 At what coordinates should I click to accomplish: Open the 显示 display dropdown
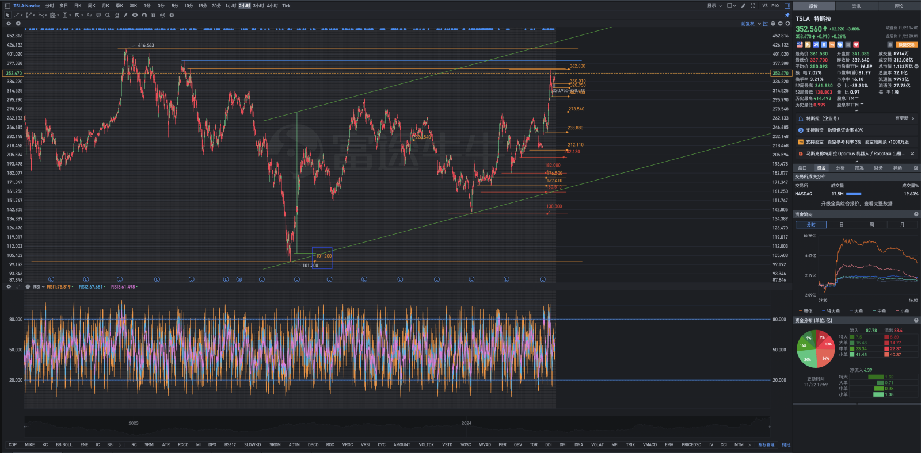pyautogui.click(x=713, y=6)
